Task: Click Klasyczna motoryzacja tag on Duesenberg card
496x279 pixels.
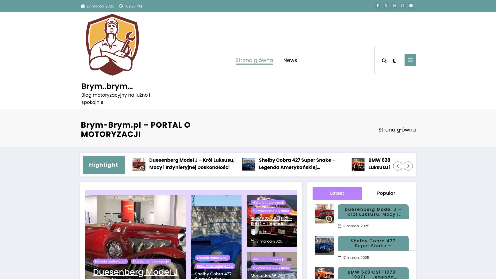Action: click(x=151, y=261)
